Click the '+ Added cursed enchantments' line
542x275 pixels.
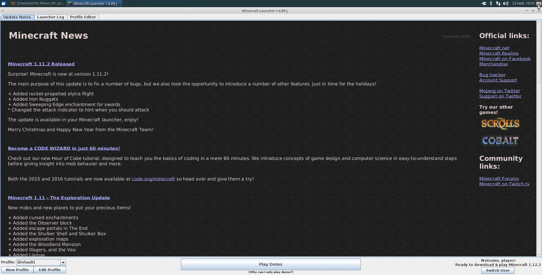[43, 217]
